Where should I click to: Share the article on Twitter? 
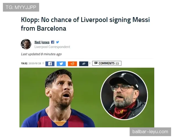coord(61,64)
